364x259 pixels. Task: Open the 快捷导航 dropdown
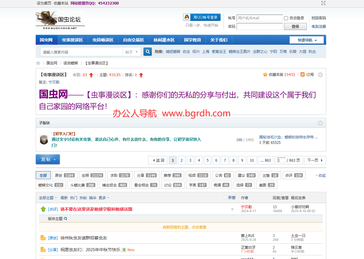307,40
